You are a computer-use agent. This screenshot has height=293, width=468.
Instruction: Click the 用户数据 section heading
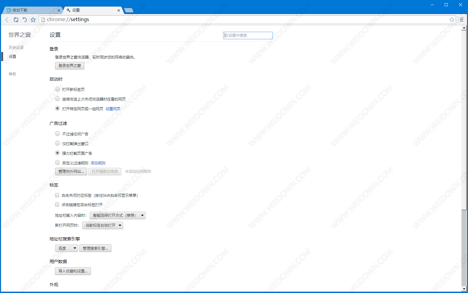(58, 262)
